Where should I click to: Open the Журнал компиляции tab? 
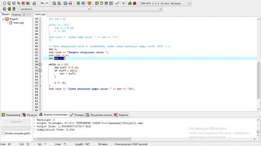(x=53, y=114)
